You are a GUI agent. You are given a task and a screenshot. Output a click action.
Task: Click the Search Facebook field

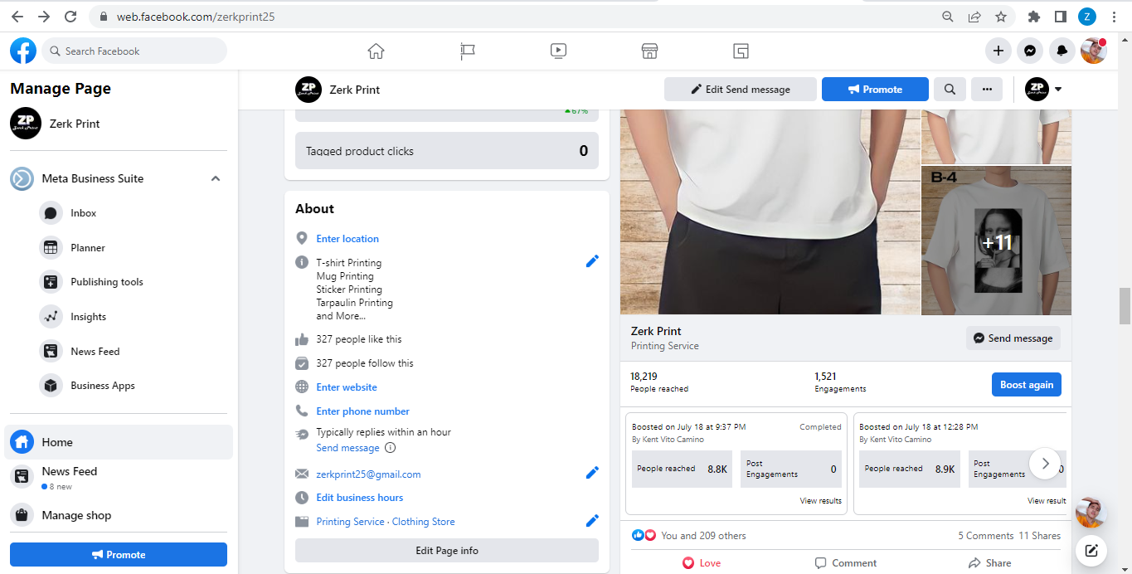(x=134, y=51)
